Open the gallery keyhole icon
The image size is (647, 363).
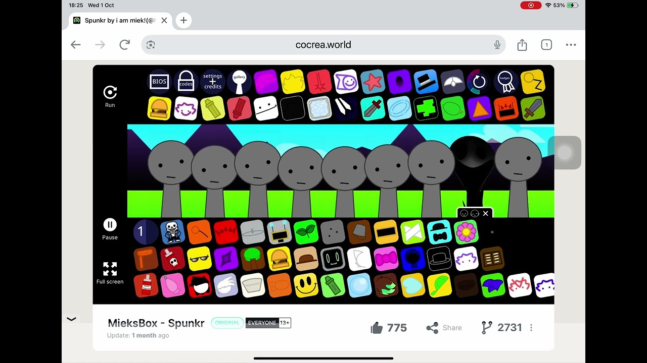[x=240, y=82]
